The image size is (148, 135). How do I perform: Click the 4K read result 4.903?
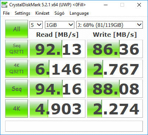coord(57,109)
